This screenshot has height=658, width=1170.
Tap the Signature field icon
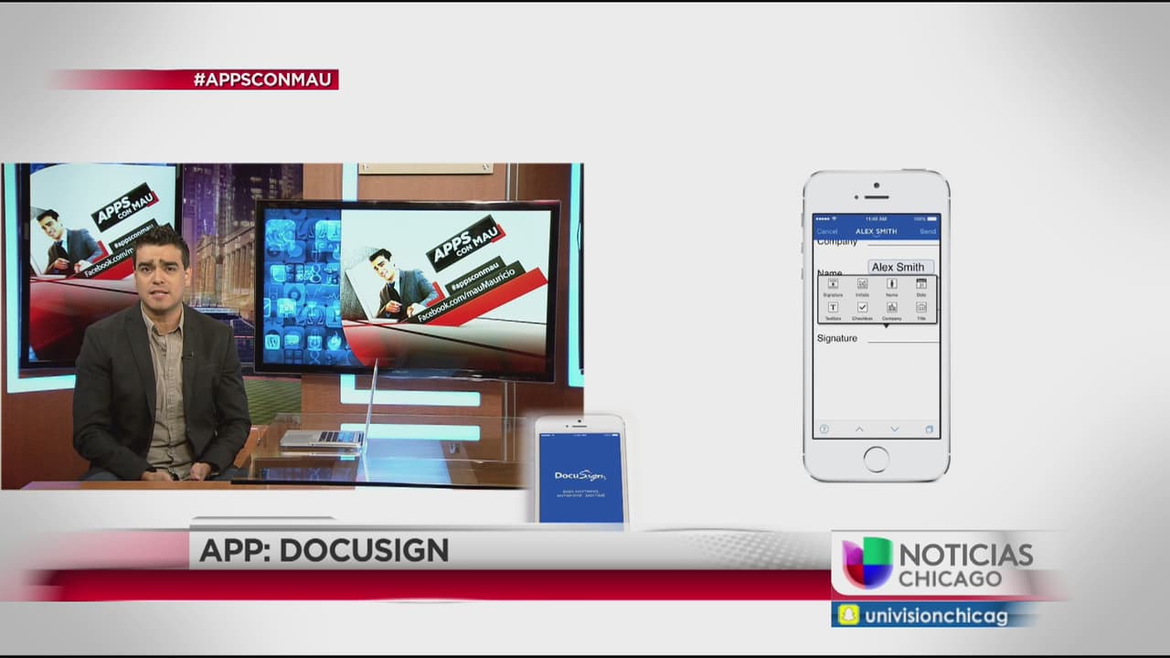833,285
